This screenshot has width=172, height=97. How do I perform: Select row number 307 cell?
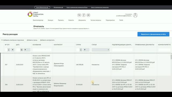point(6,65)
